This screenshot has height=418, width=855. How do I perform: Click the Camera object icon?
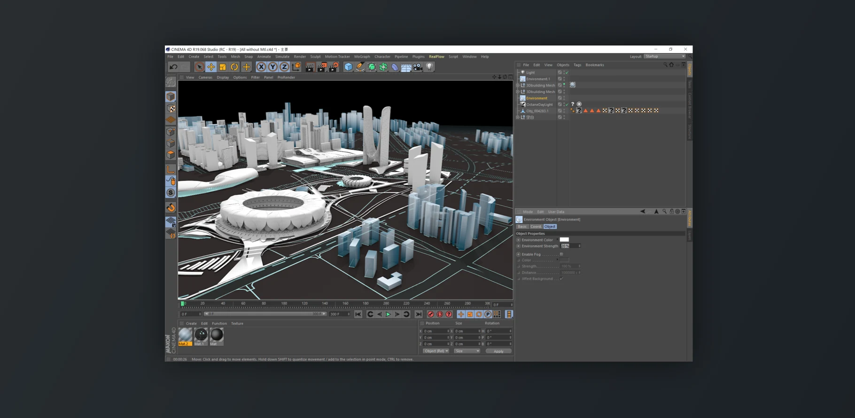[418, 67]
